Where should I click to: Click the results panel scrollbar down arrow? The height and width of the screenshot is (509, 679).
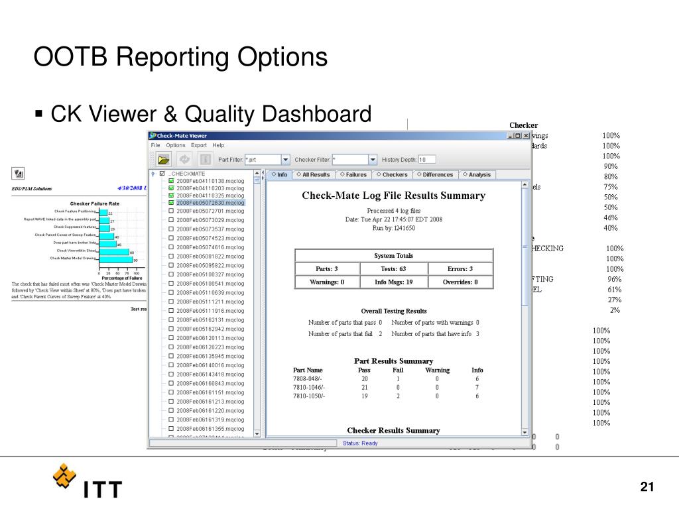point(525,432)
